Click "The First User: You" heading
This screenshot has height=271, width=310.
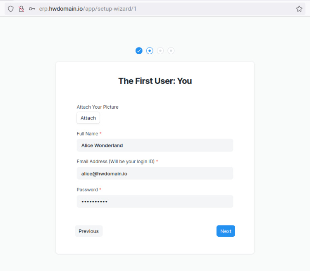point(155,81)
